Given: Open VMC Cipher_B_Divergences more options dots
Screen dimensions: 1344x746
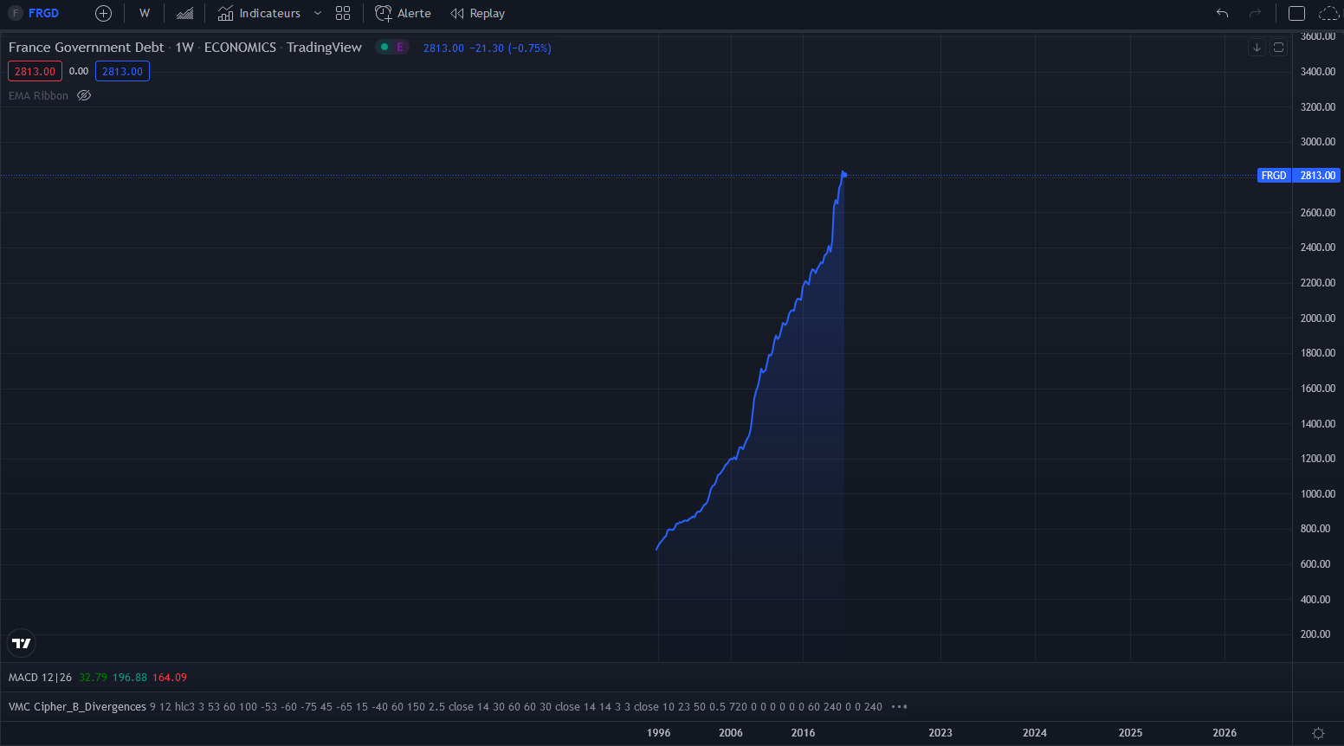Looking at the screenshot, I should [x=899, y=706].
